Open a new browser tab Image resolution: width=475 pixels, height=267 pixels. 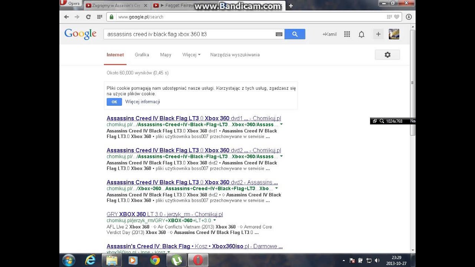[291, 6]
